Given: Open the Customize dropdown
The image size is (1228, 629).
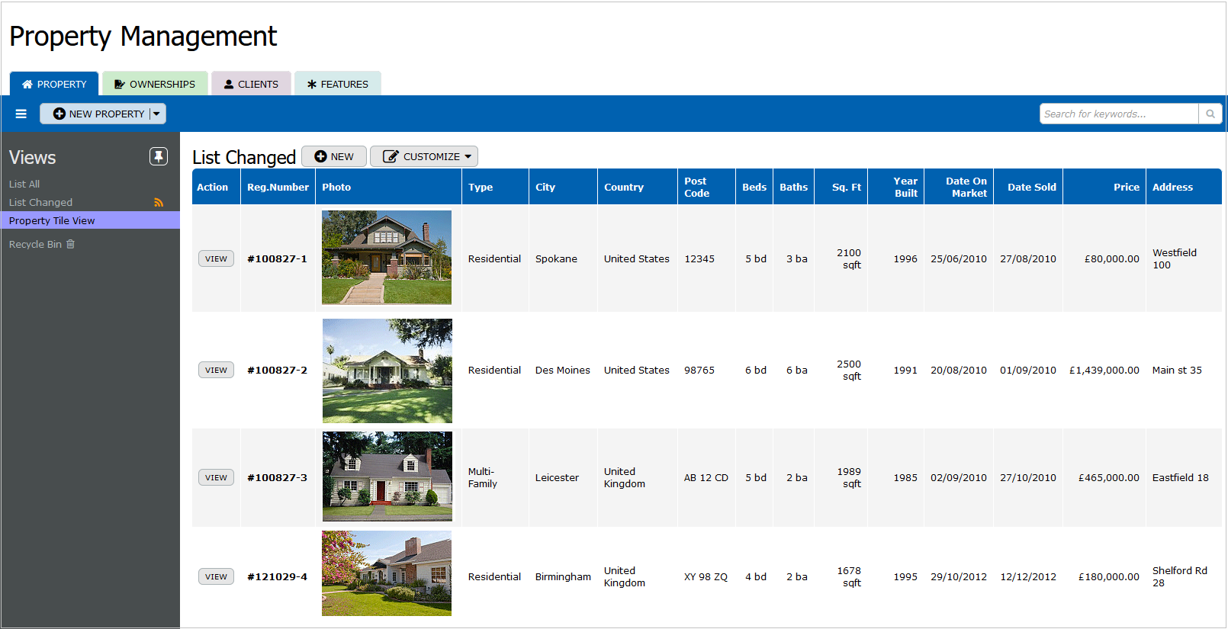Looking at the screenshot, I should pos(424,156).
